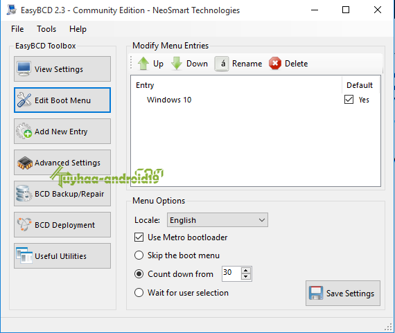Open the Help menu
Image resolution: width=395 pixels, height=333 pixels.
pyautogui.click(x=78, y=29)
